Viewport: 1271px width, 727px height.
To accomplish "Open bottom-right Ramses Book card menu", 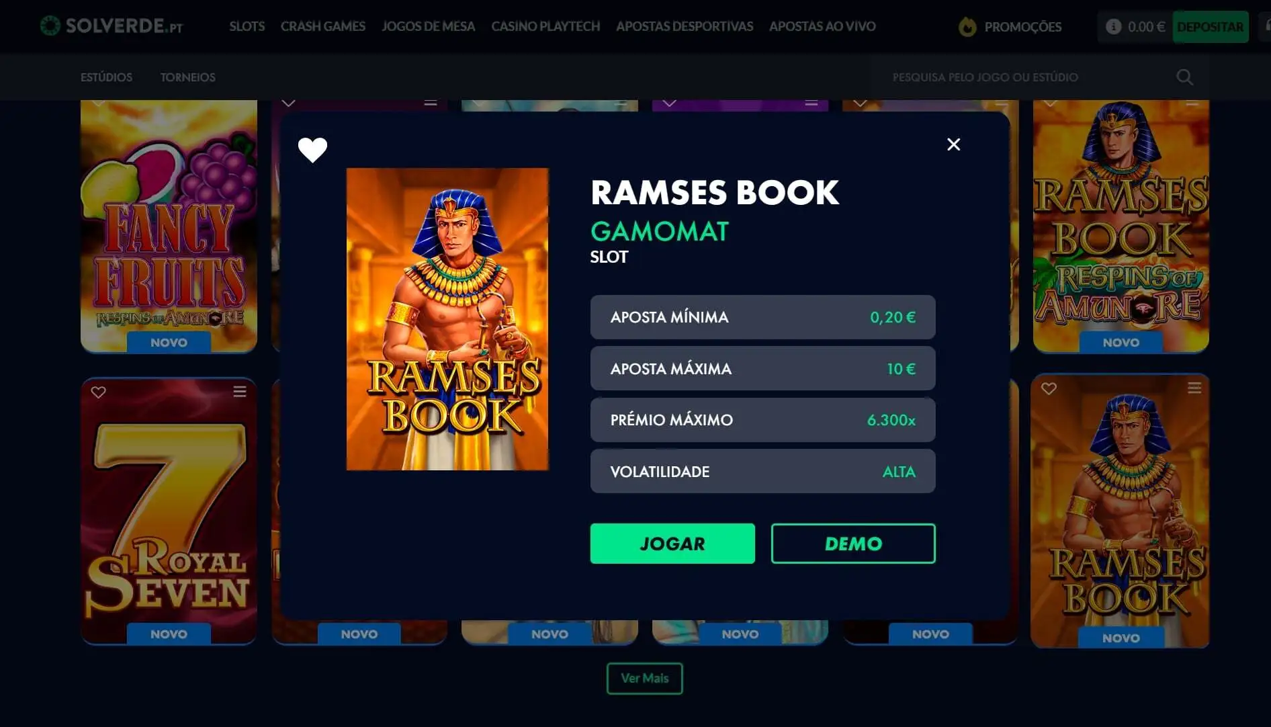I will 1194,388.
